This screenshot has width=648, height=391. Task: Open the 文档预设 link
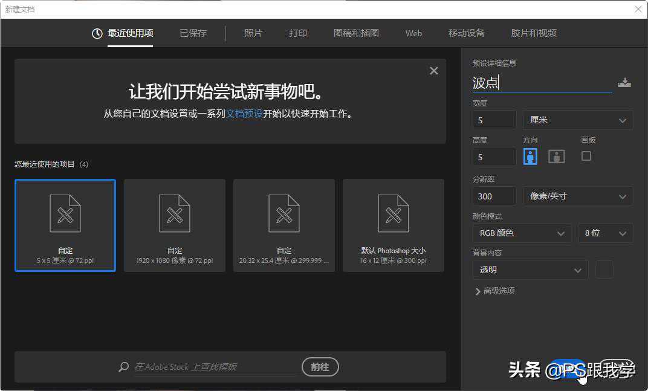click(244, 114)
